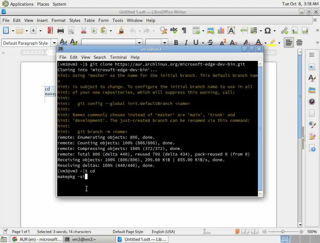Click Insert Field icon
The image size is (320, 243).
click(254, 31)
